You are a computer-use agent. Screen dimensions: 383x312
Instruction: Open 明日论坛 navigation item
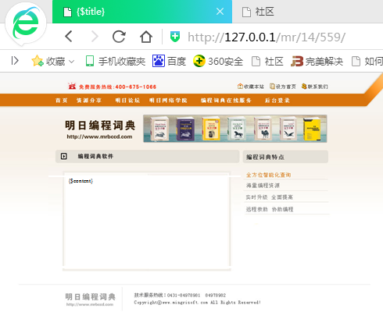127,101
